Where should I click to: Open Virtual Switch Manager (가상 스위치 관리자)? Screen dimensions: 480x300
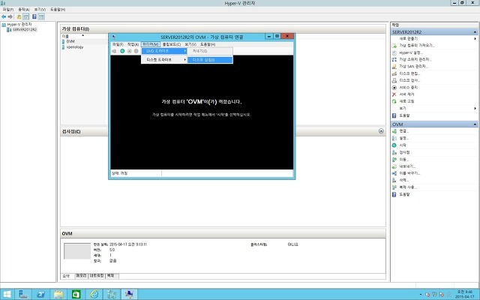(415, 59)
